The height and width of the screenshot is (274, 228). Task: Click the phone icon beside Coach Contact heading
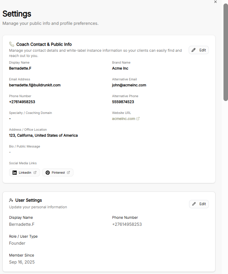coord(11,44)
